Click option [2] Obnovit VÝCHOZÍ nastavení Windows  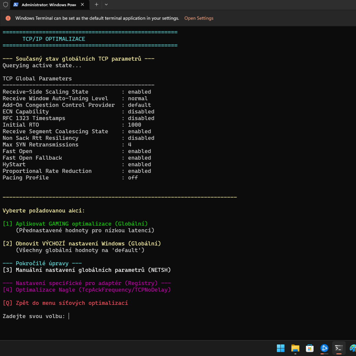pos(82,244)
